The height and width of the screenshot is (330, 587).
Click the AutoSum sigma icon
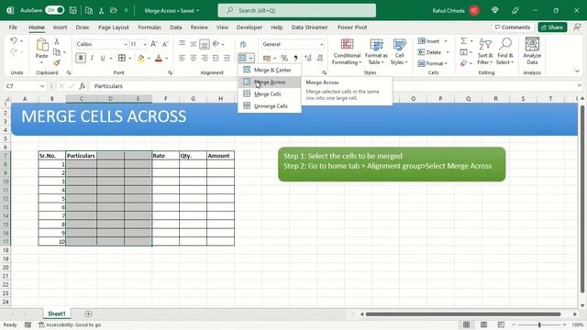point(463,40)
